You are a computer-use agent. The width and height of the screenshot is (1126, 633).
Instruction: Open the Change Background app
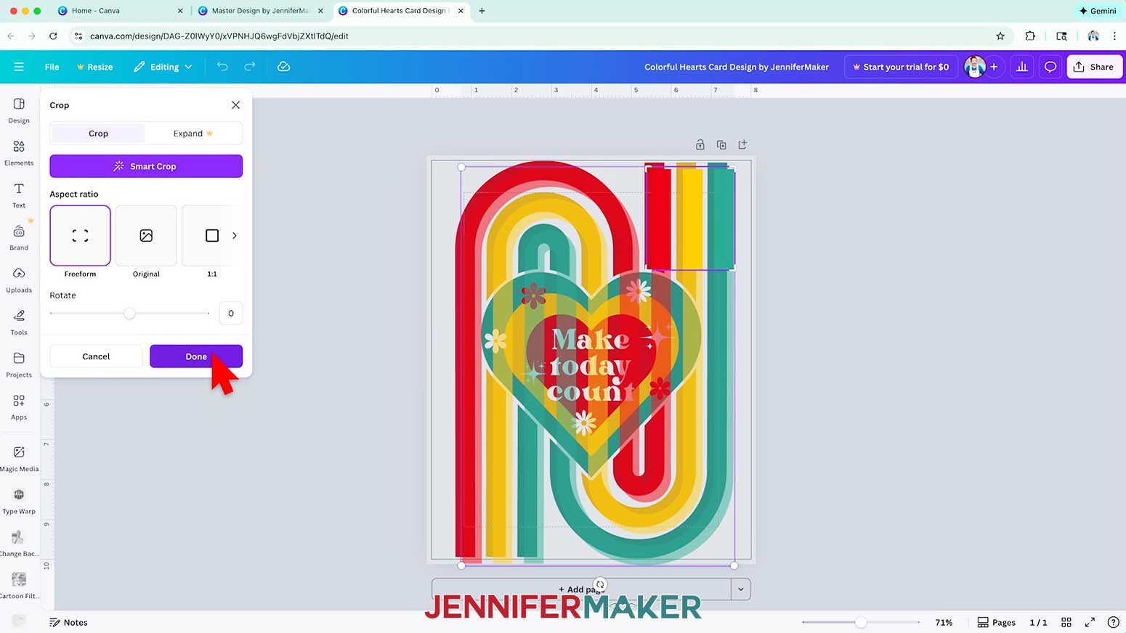(19, 543)
